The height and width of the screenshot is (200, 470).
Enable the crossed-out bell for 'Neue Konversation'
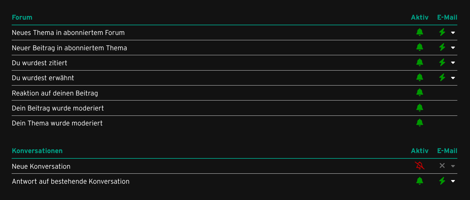tap(420, 166)
